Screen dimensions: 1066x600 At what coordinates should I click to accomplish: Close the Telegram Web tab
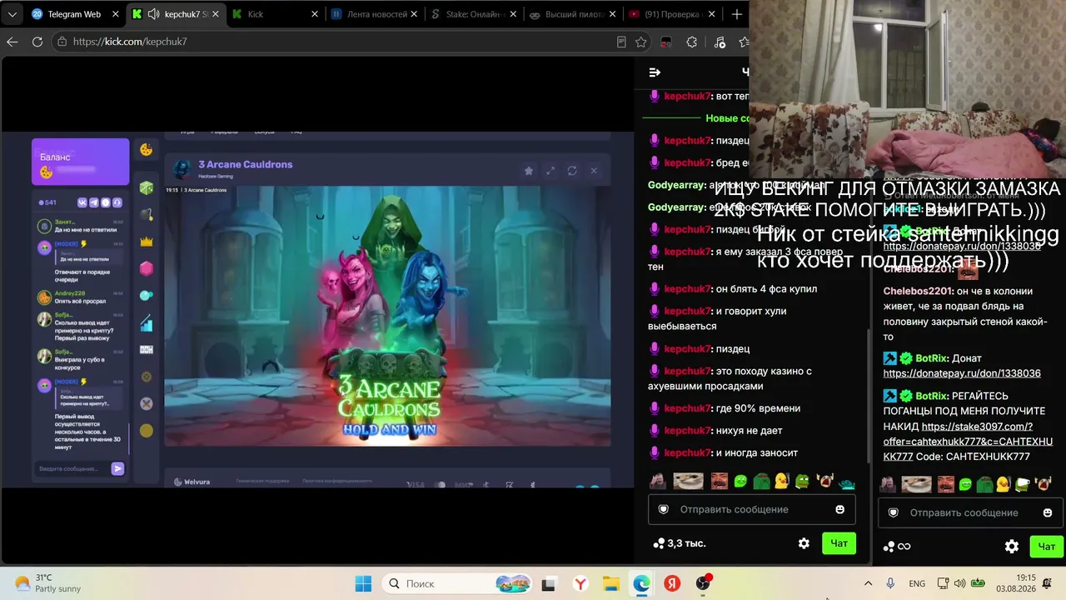point(115,14)
